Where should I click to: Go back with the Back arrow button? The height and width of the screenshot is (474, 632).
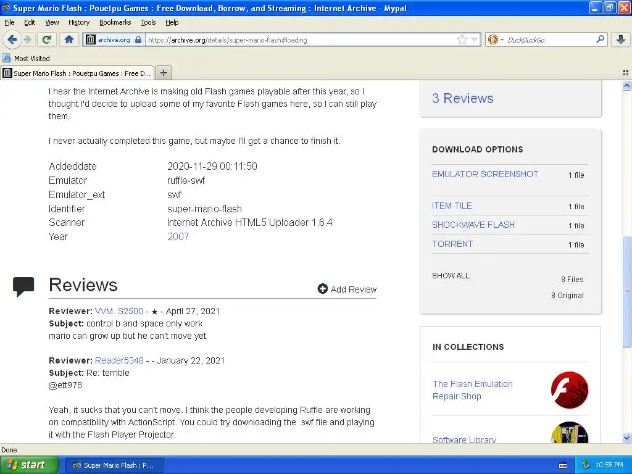pyautogui.click(x=12, y=39)
